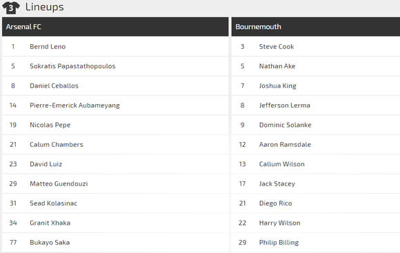View Dominic Solanke's player page
400x253 pixels.
[286, 125]
